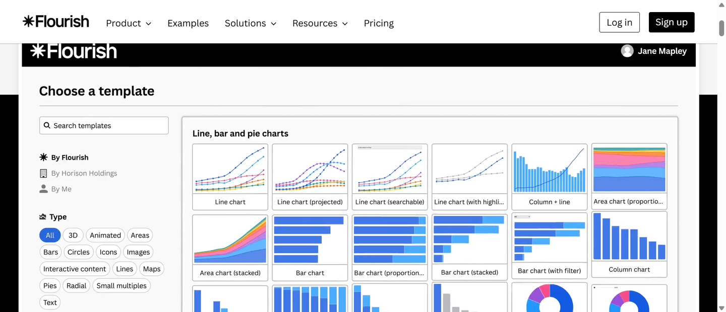Toggle the Small multiples filter
This screenshot has width=726, height=312.
[122, 286]
